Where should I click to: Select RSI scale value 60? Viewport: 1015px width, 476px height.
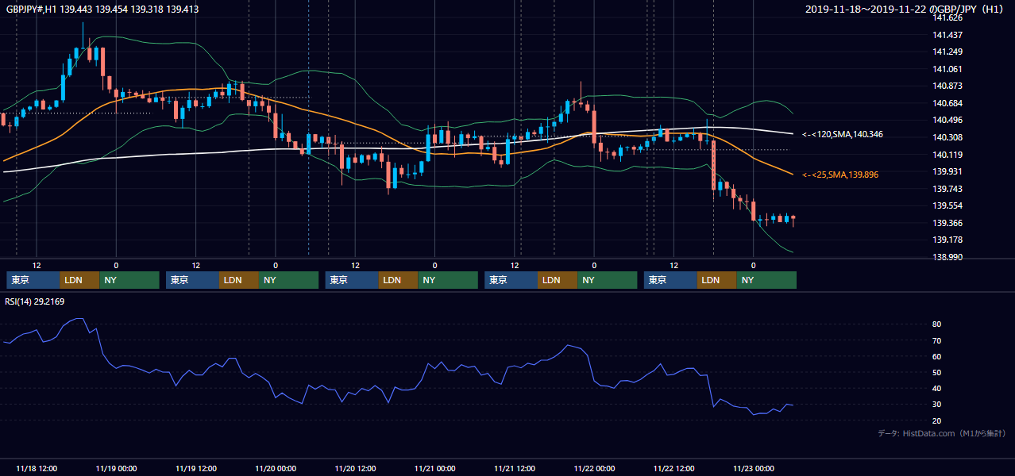[x=937, y=357]
